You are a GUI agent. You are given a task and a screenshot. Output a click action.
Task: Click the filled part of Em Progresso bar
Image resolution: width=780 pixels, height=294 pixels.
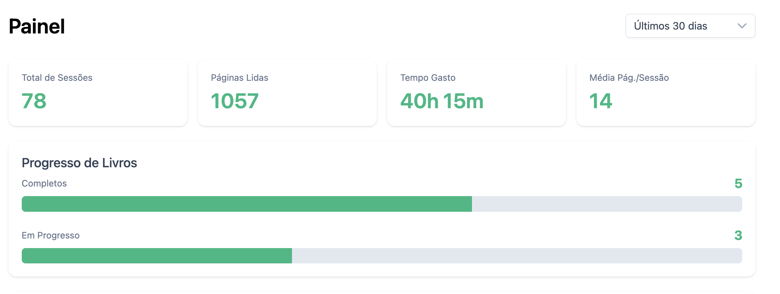[157, 256]
